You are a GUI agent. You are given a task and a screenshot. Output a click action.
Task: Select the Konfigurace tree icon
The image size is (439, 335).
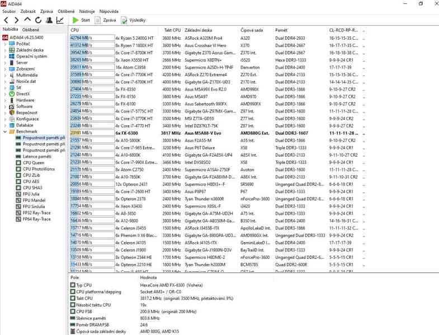click(12, 119)
